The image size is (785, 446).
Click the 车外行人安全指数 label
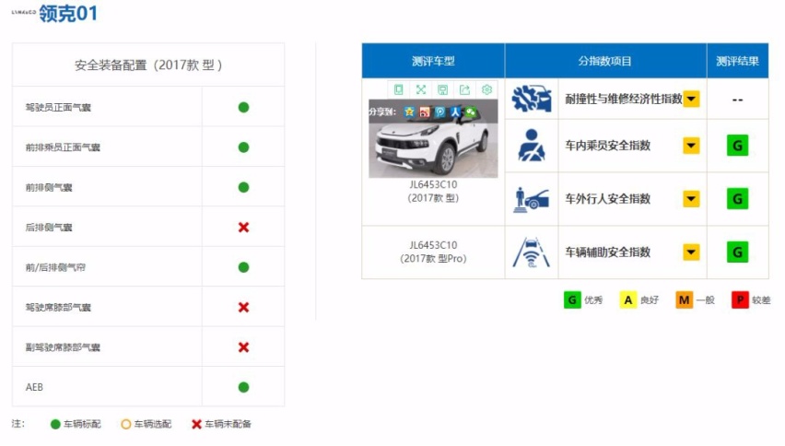point(608,199)
